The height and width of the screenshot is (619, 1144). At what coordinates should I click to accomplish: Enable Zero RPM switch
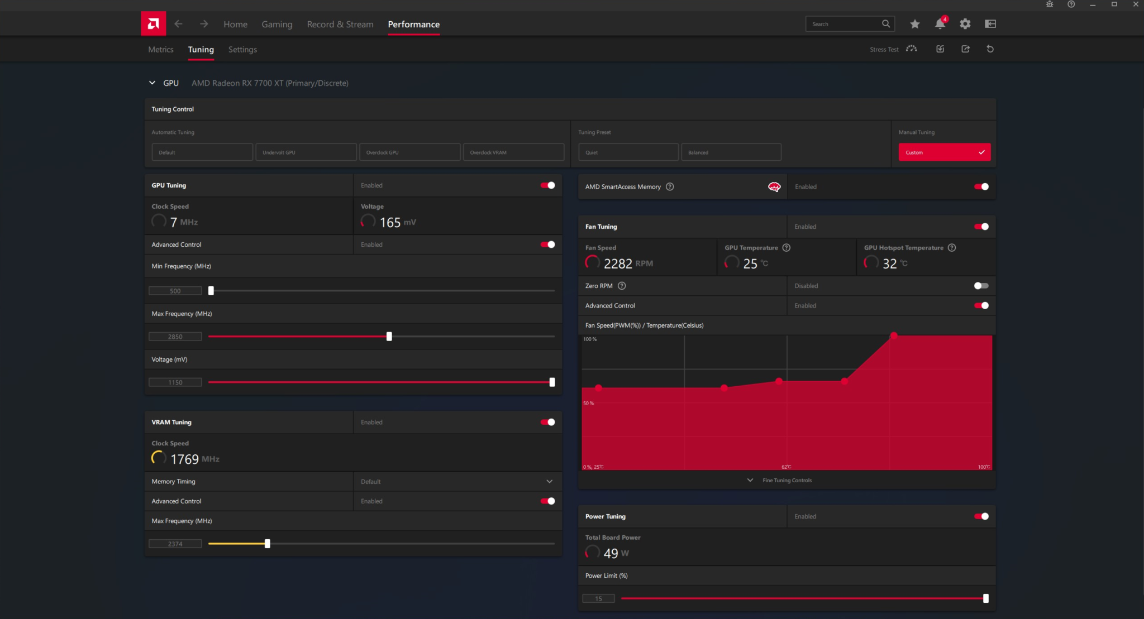tap(981, 286)
